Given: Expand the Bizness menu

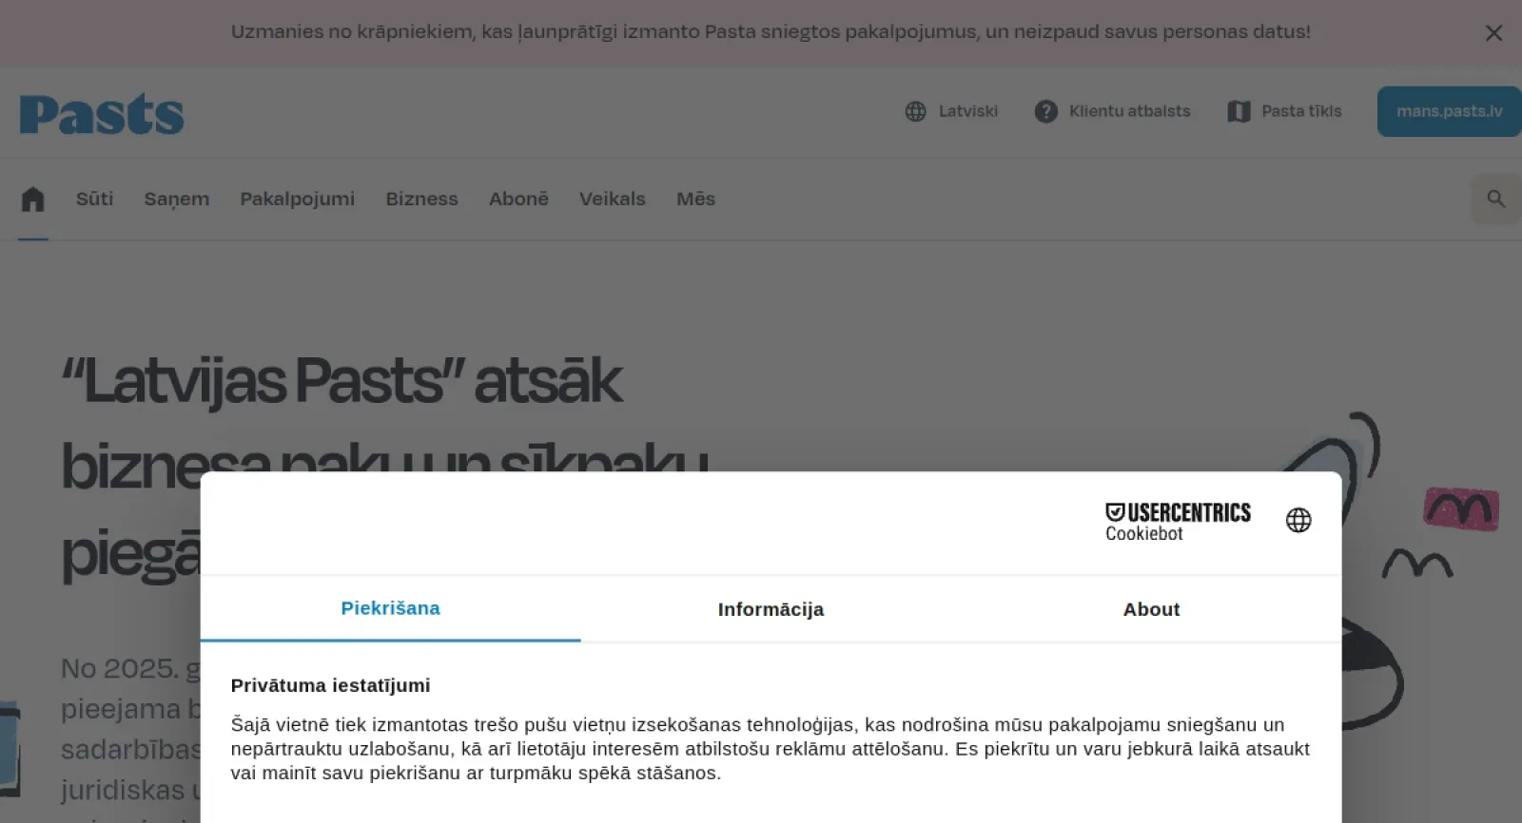Looking at the screenshot, I should coord(421,200).
